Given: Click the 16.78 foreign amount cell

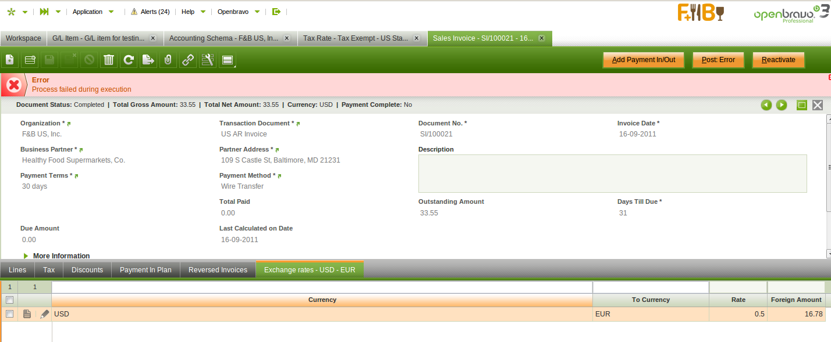Looking at the screenshot, I should [796, 314].
